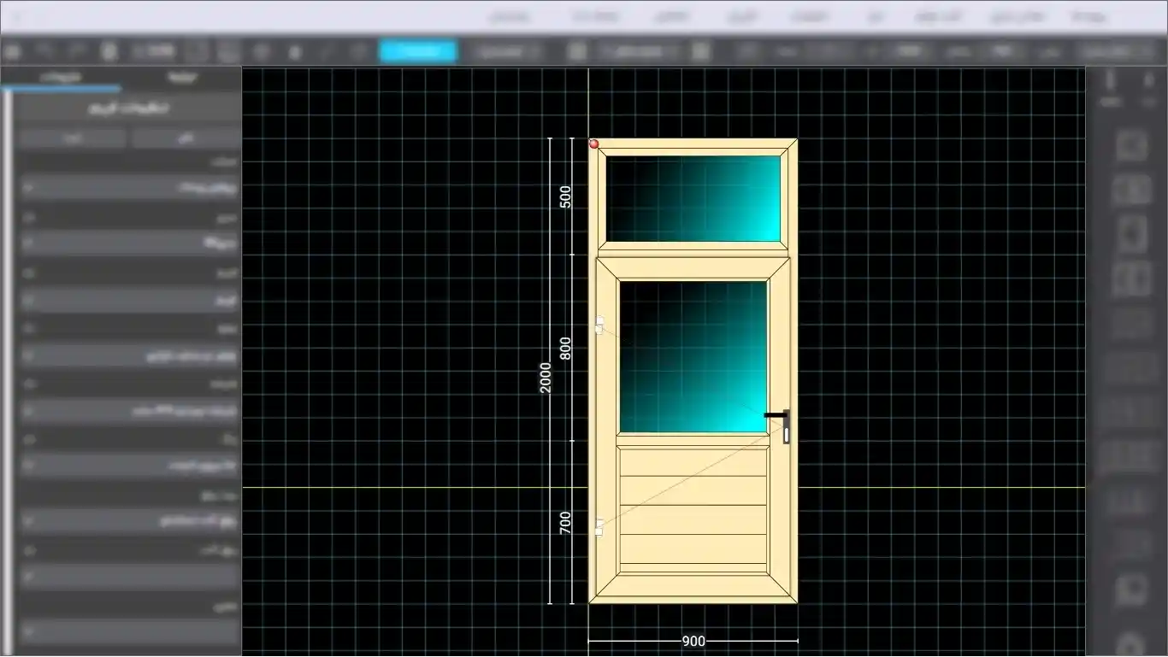Click the 900 width dimension label
1168x657 pixels.
(x=693, y=641)
